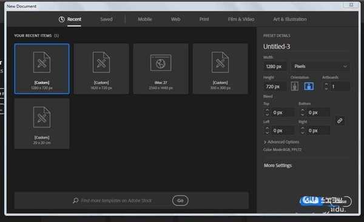Increase the Top bleed value

tap(268, 110)
